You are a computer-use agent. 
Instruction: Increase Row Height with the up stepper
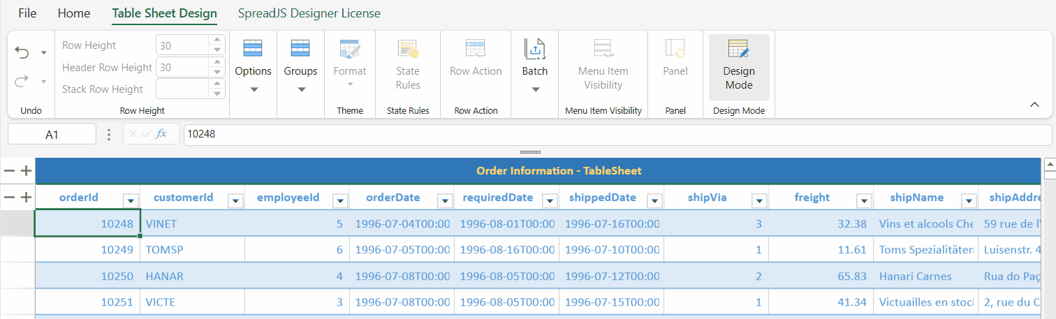coord(217,41)
